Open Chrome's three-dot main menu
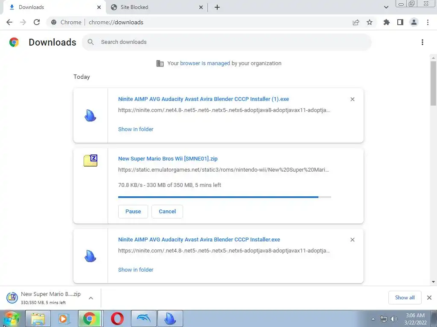This screenshot has width=437, height=327. pyautogui.click(x=428, y=22)
